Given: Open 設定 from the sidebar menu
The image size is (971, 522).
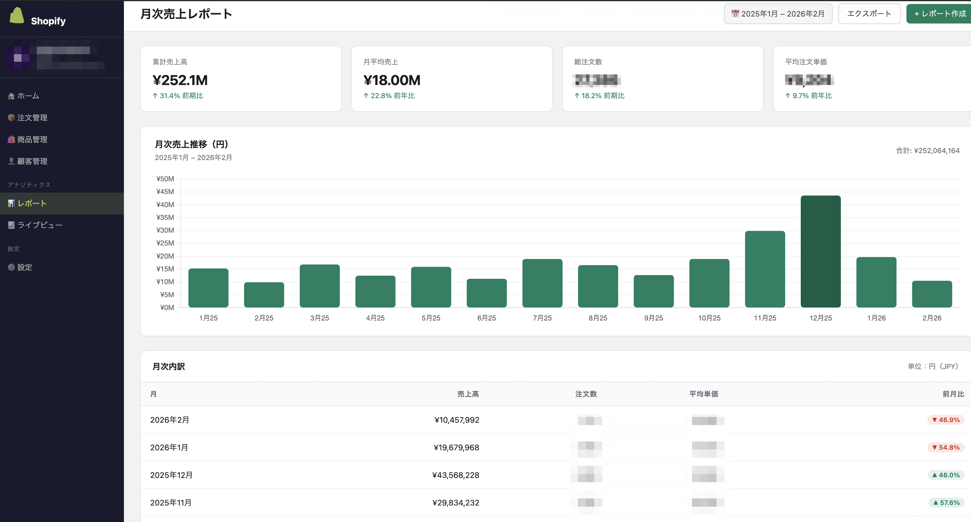Looking at the screenshot, I should tap(25, 267).
